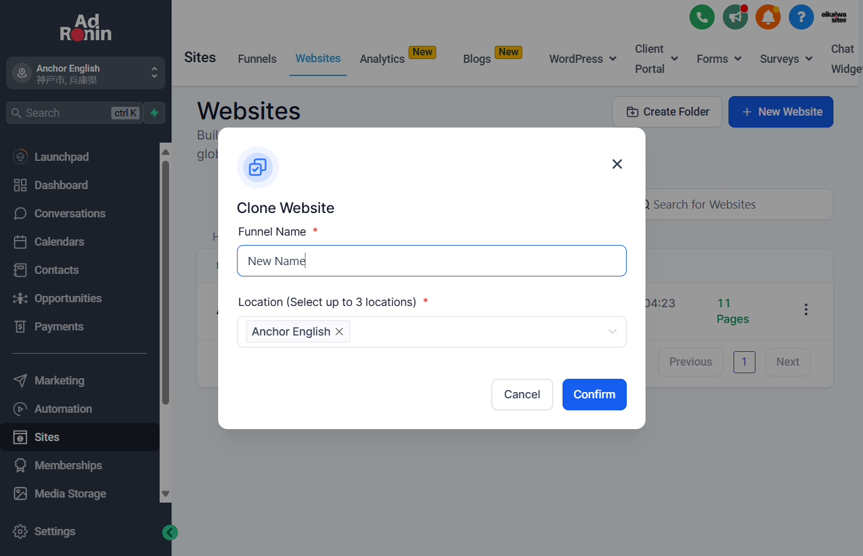This screenshot has width=863, height=556.
Task: Open Media Storage in sidebar
Action: click(x=70, y=494)
